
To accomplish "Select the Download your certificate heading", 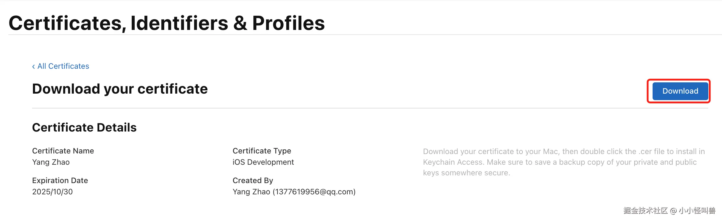I will 120,89.
